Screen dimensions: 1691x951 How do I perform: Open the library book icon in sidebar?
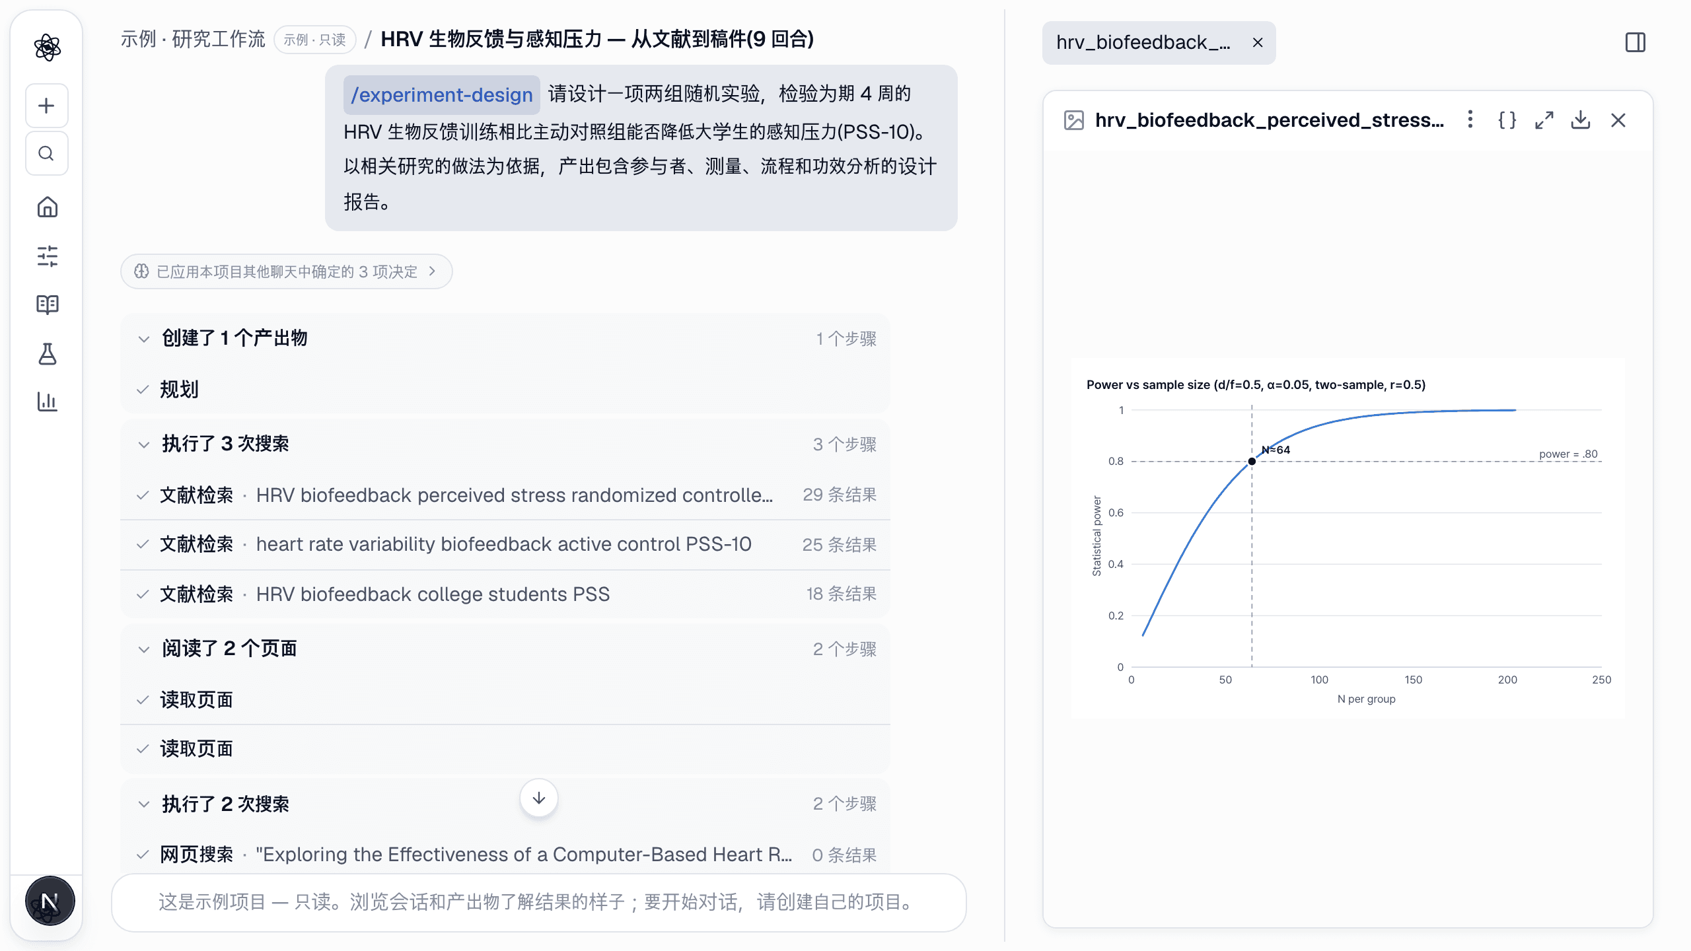click(47, 305)
